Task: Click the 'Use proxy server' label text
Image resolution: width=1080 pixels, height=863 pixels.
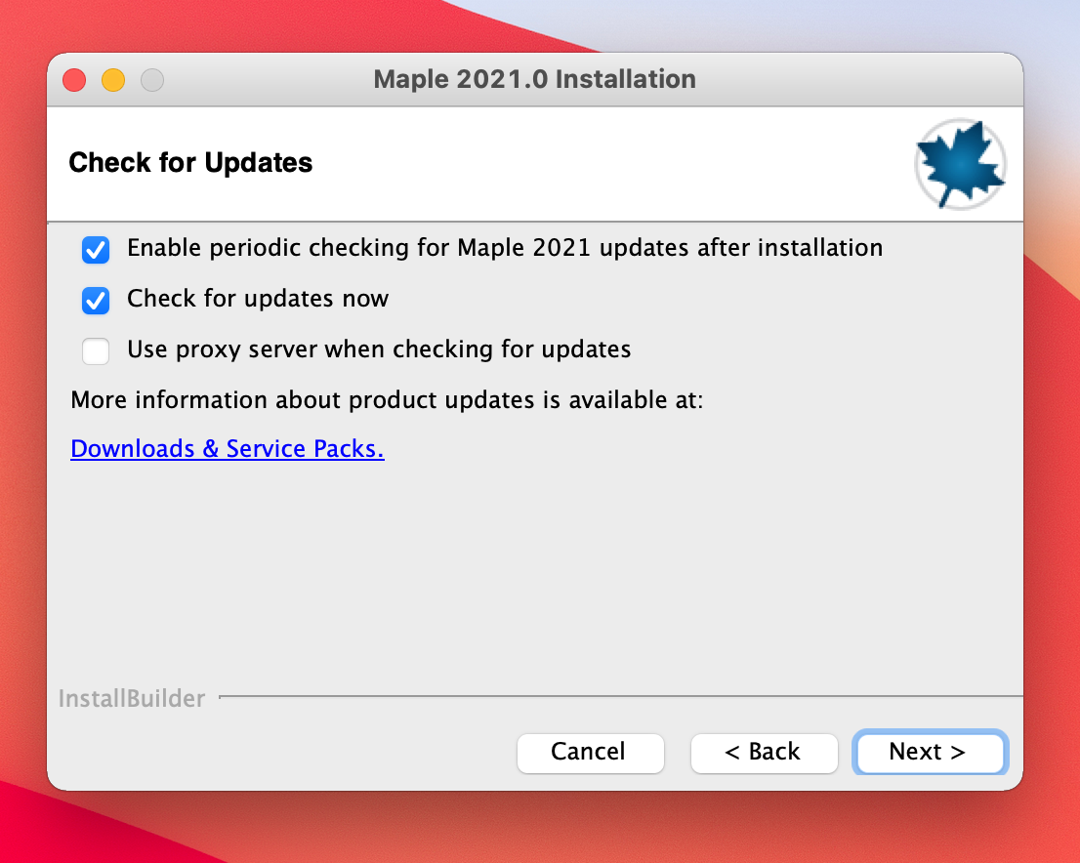Action: click(x=379, y=349)
